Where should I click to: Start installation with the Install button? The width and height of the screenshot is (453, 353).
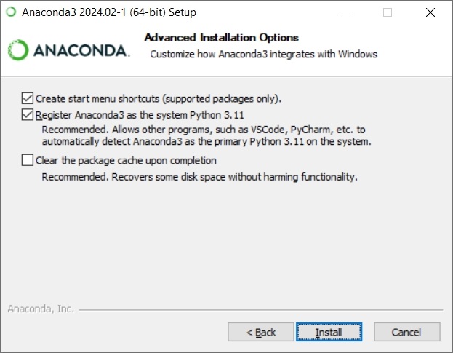pos(329,332)
